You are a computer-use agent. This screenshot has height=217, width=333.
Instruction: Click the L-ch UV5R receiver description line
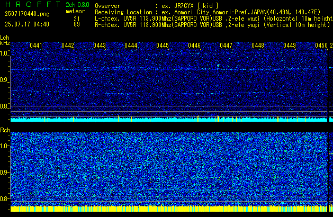tap(214, 19)
